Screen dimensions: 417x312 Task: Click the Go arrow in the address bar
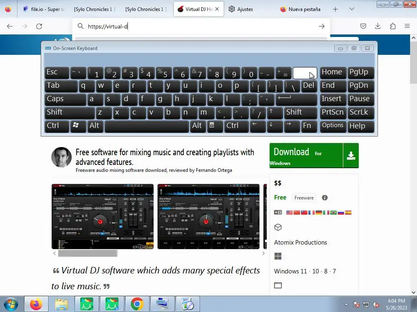[x=322, y=26]
